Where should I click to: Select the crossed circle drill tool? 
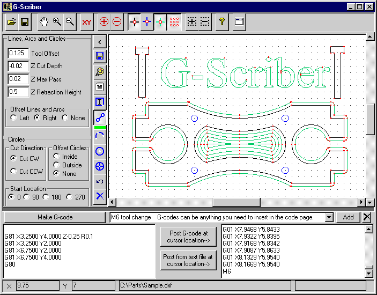click(100, 166)
